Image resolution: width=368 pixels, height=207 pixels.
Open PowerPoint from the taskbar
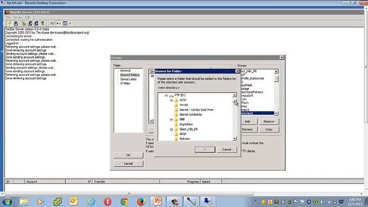(x=158, y=202)
